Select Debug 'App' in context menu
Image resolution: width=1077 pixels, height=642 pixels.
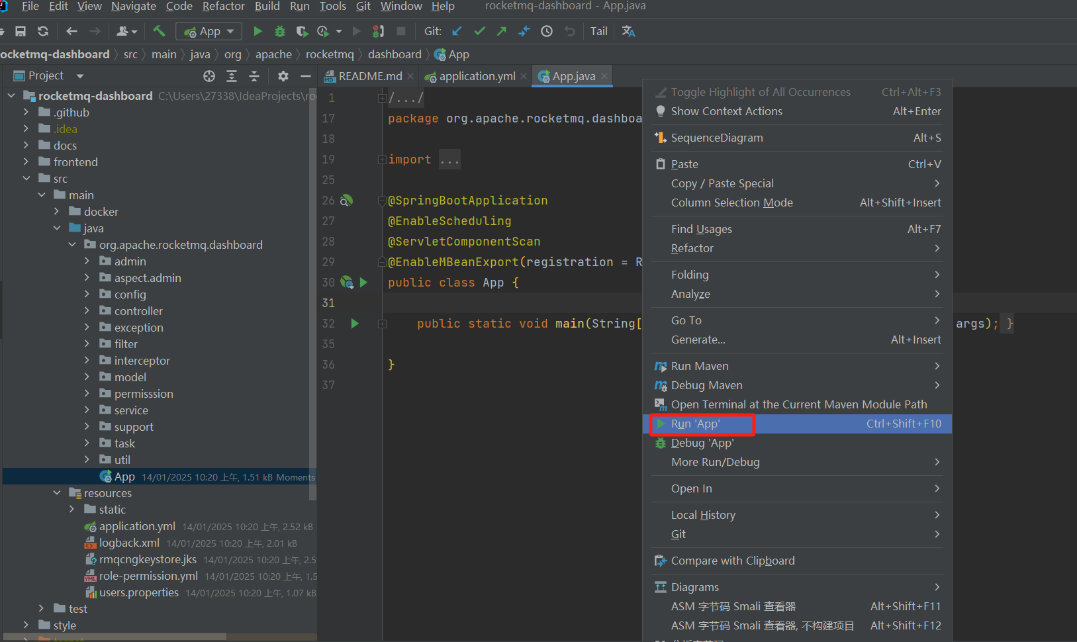point(797,443)
